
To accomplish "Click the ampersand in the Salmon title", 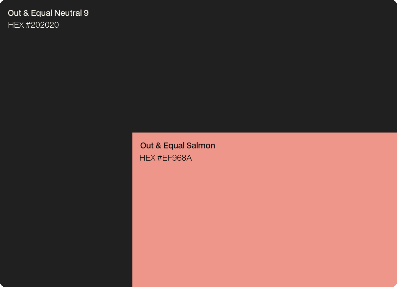I will (158, 145).
